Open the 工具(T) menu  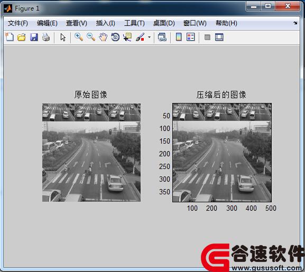[x=134, y=23]
